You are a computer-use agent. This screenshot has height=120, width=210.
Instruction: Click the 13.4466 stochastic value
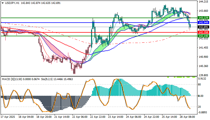click(58, 79)
